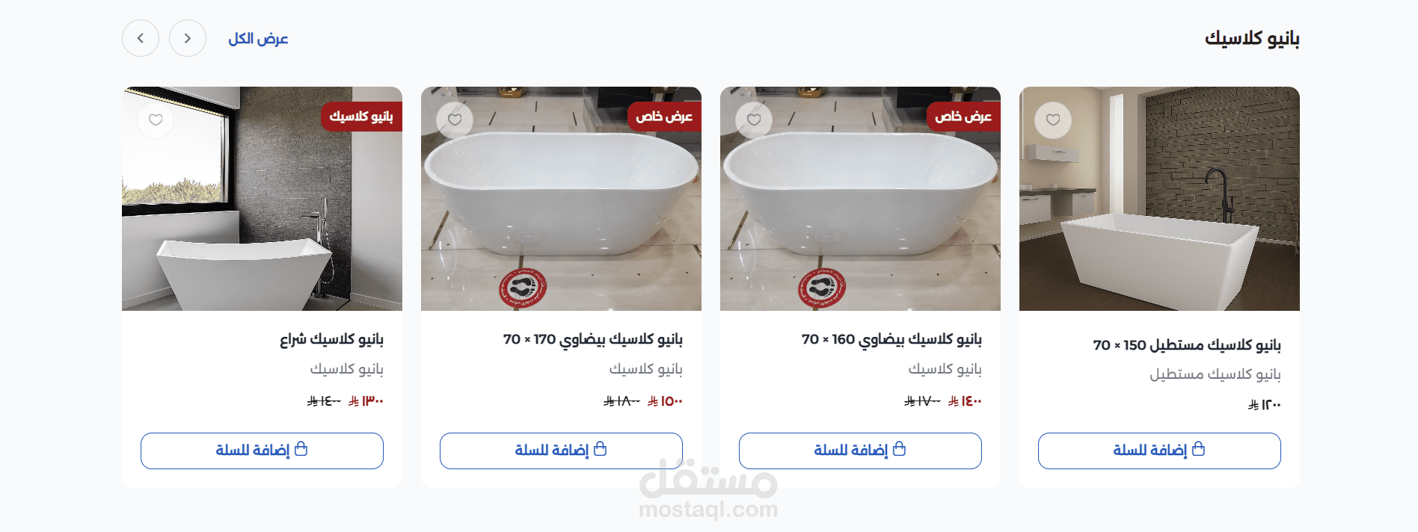
Task: Add oval 160 × 70 bathtub to cart
Action: point(860,451)
